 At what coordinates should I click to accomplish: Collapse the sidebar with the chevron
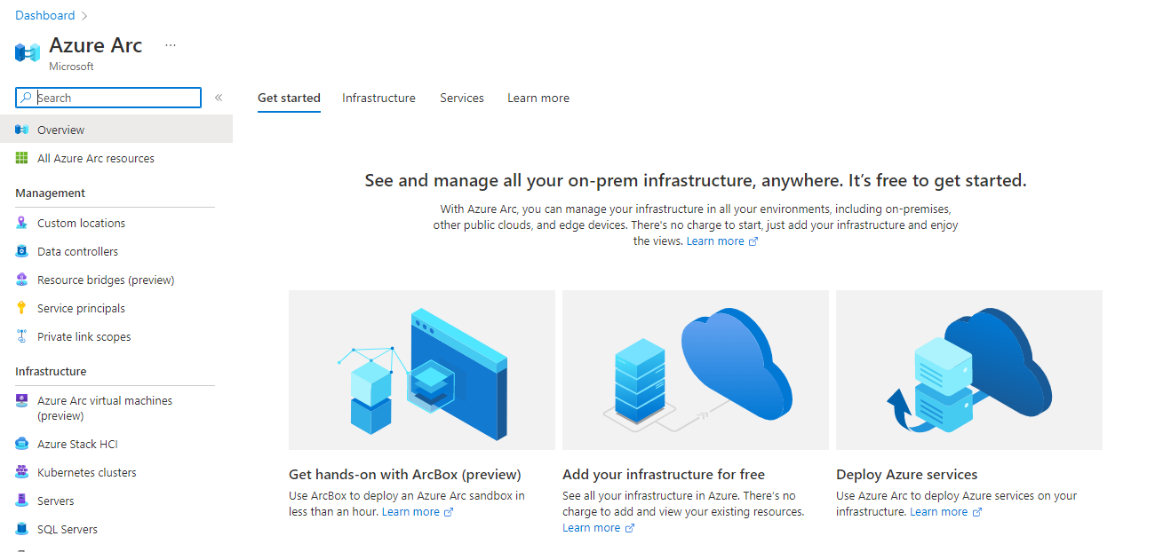coord(219,98)
